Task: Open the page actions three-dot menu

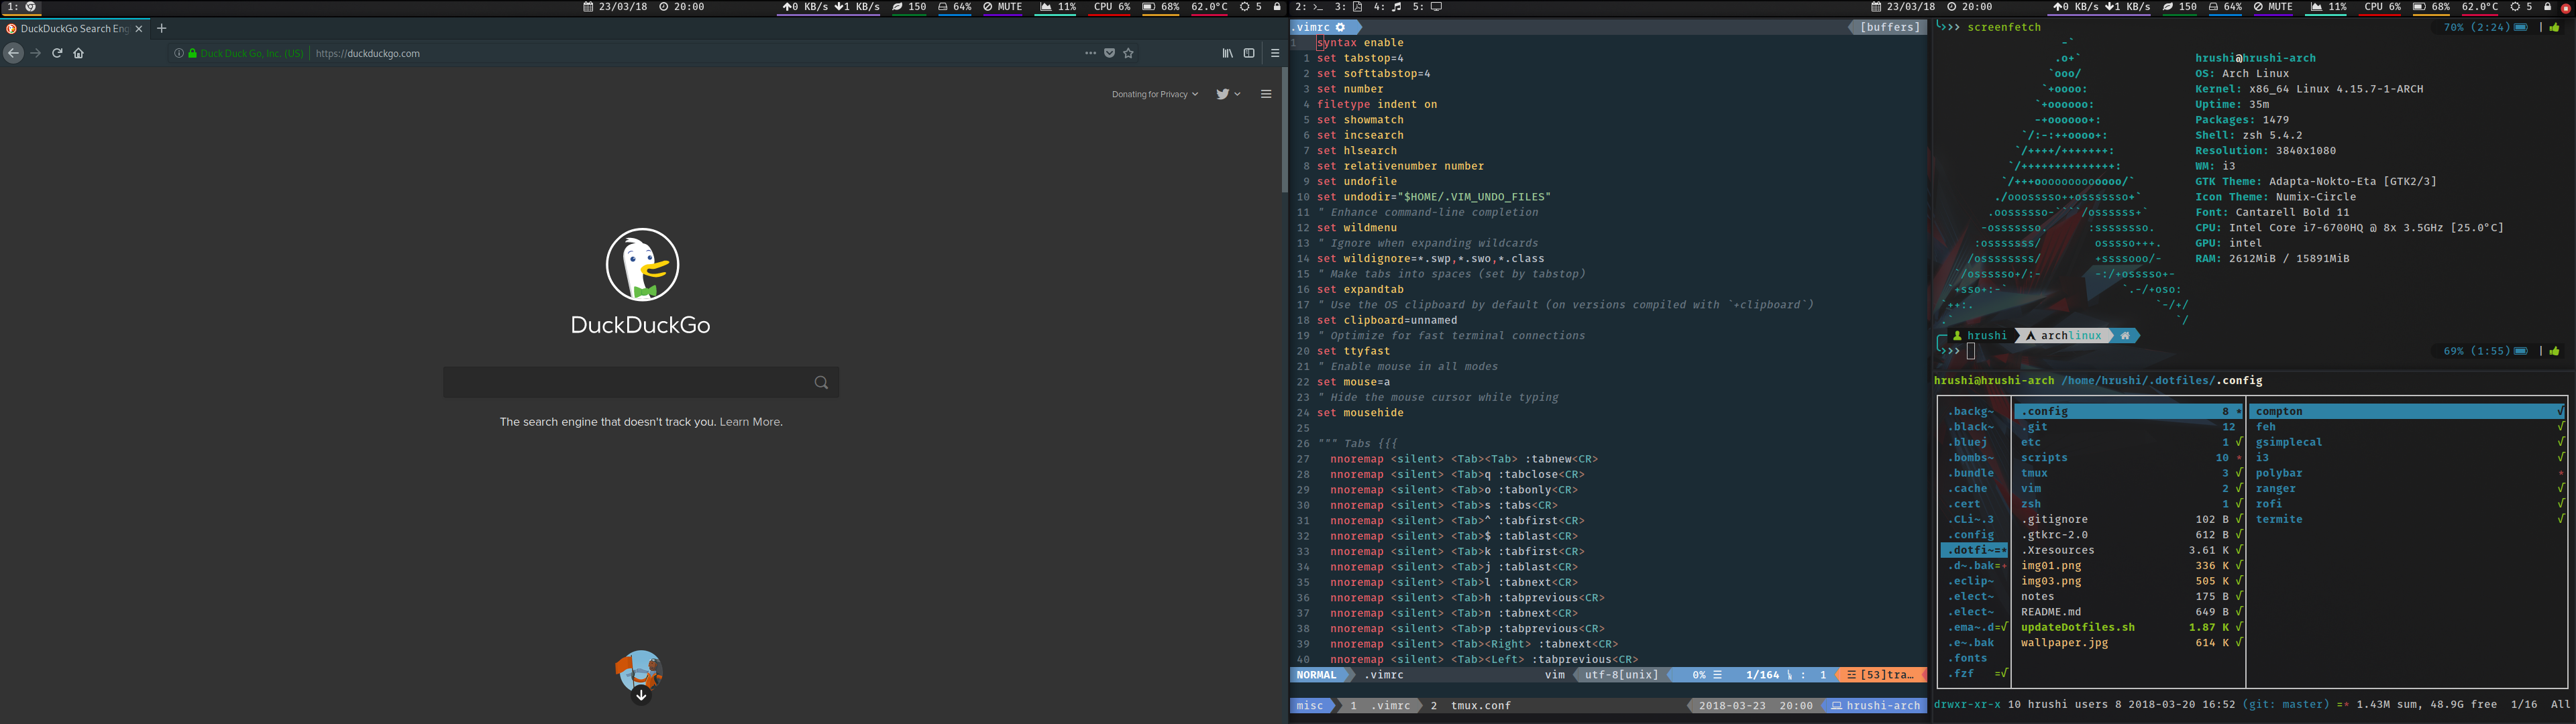Action: 1090,53
